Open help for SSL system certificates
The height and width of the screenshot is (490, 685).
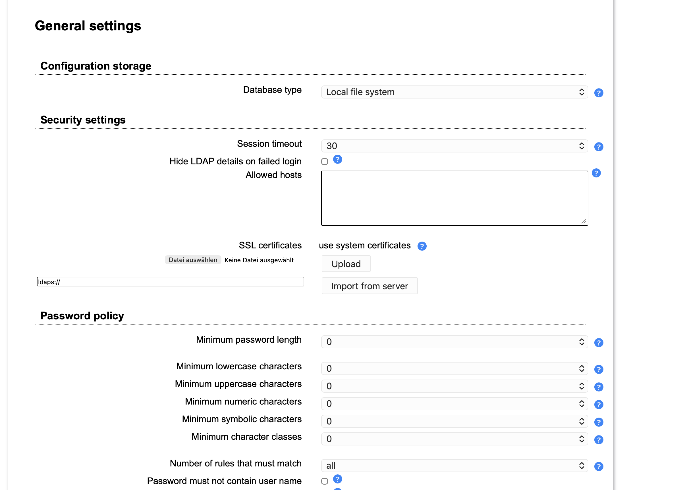pos(422,246)
